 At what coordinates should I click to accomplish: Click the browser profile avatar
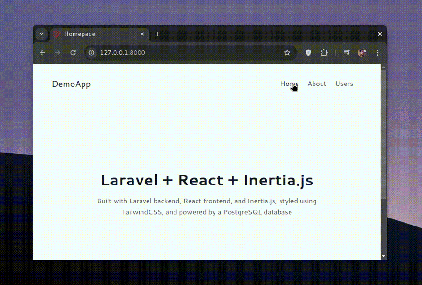362,53
